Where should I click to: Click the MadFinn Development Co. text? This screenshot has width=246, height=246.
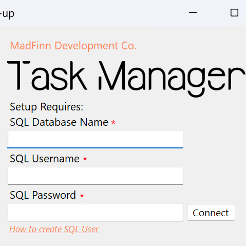click(x=73, y=46)
